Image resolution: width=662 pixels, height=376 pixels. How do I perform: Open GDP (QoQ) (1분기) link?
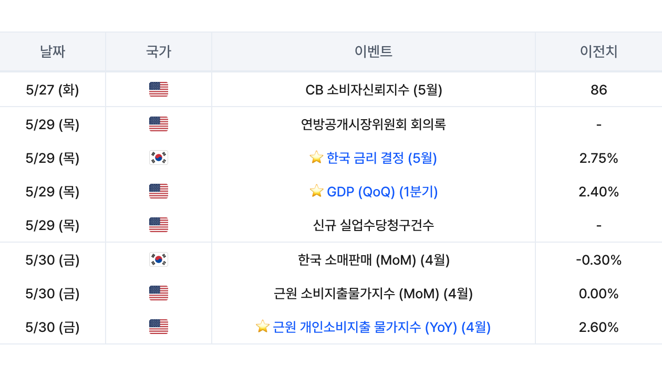[382, 192]
